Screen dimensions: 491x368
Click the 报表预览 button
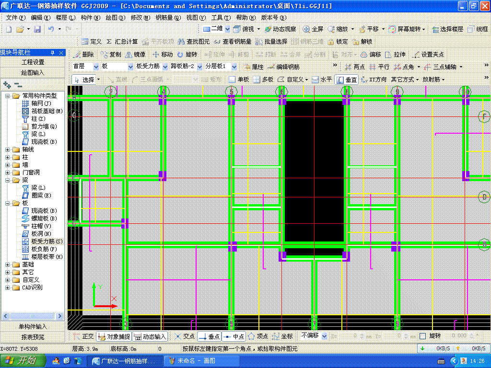point(33,337)
